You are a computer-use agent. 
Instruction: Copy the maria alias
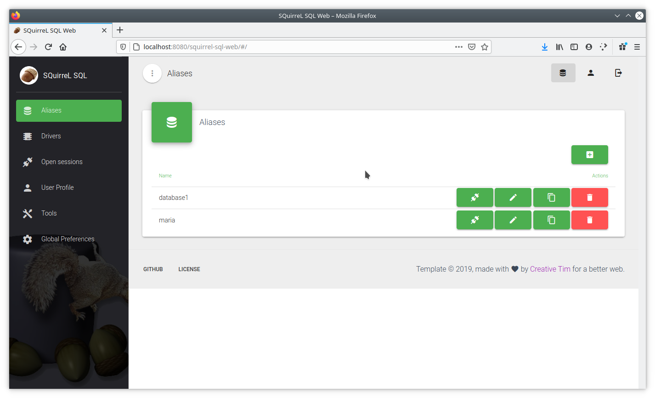(552, 220)
